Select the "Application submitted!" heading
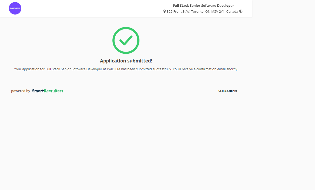 126,61
